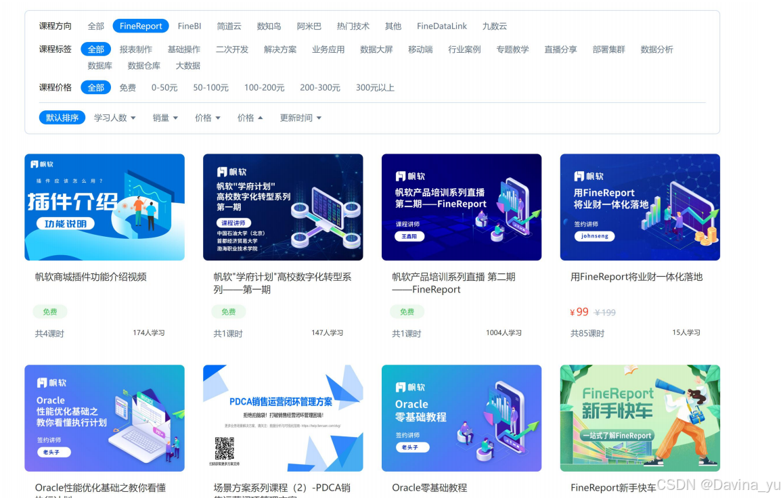Show only 免费 priced courses
Image resolution: width=783 pixels, height=498 pixels.
127,87
